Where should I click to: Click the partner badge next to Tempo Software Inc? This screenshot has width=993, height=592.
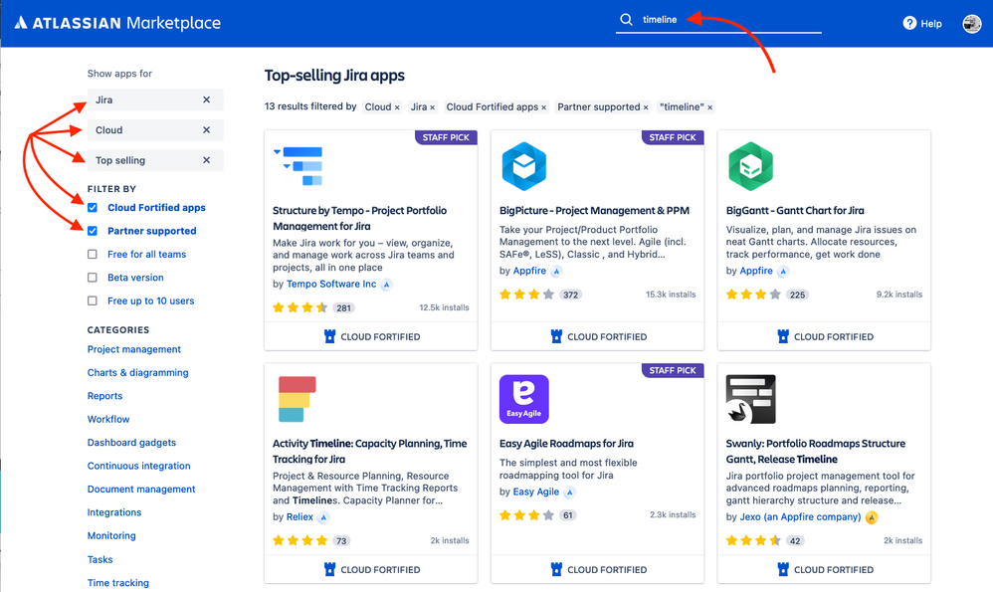click(386, 285)
